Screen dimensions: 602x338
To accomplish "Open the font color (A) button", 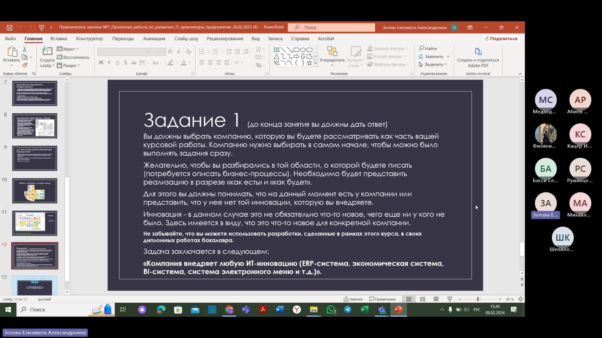I will [184, 63].
